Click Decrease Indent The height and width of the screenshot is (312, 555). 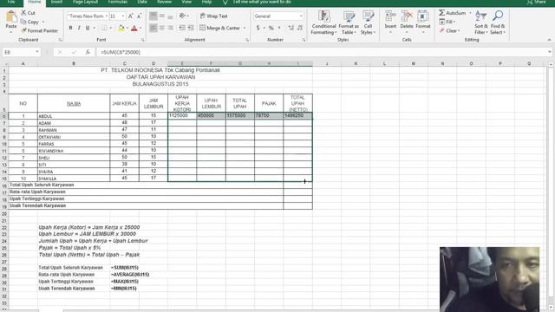[182, 28]
